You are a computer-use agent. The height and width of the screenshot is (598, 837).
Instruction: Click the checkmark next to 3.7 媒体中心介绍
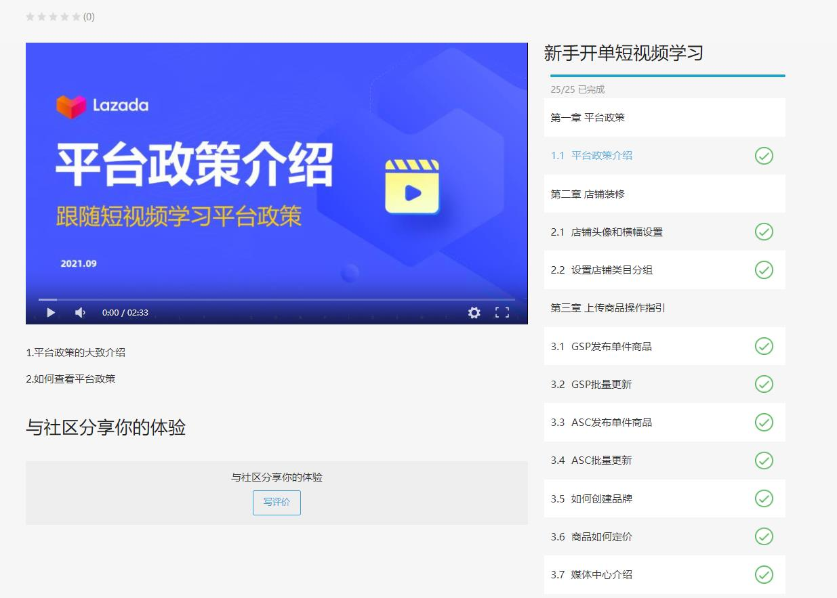click(x=764, y=574)
